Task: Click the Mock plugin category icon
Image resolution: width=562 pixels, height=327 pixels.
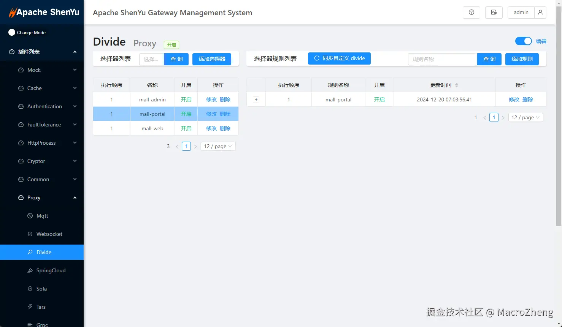Action: pos(21,70)
